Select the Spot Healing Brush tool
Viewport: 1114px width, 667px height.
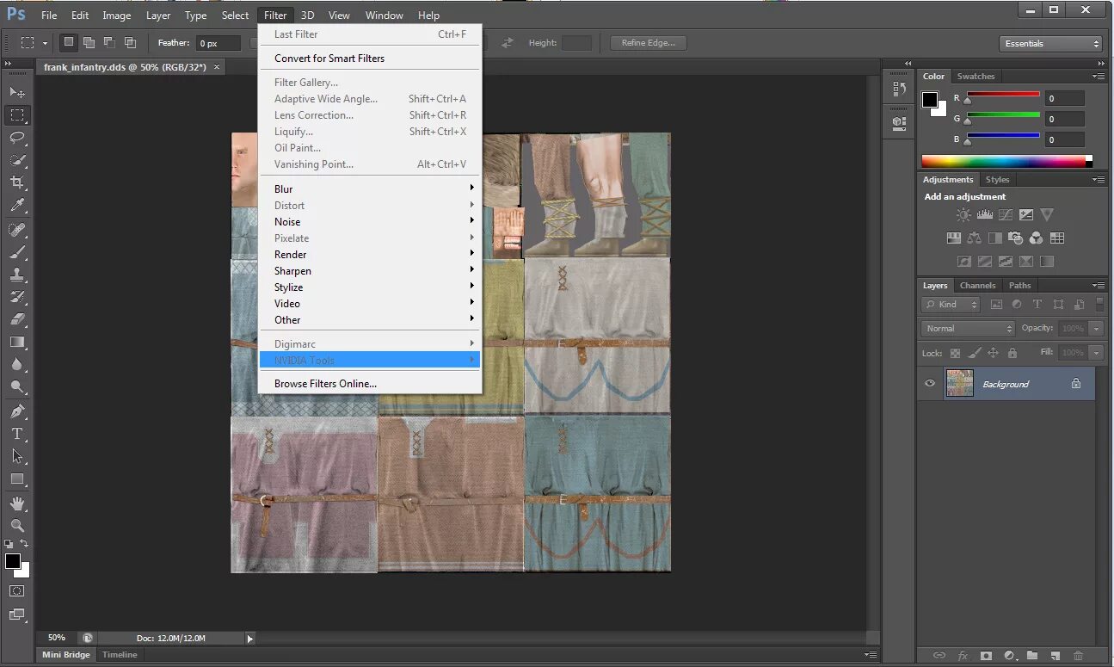tap(17, 230)
